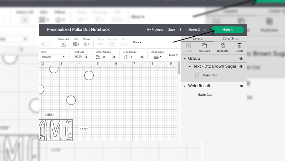
Task: Click the green Make It button
Action: (x=227, y=30)
